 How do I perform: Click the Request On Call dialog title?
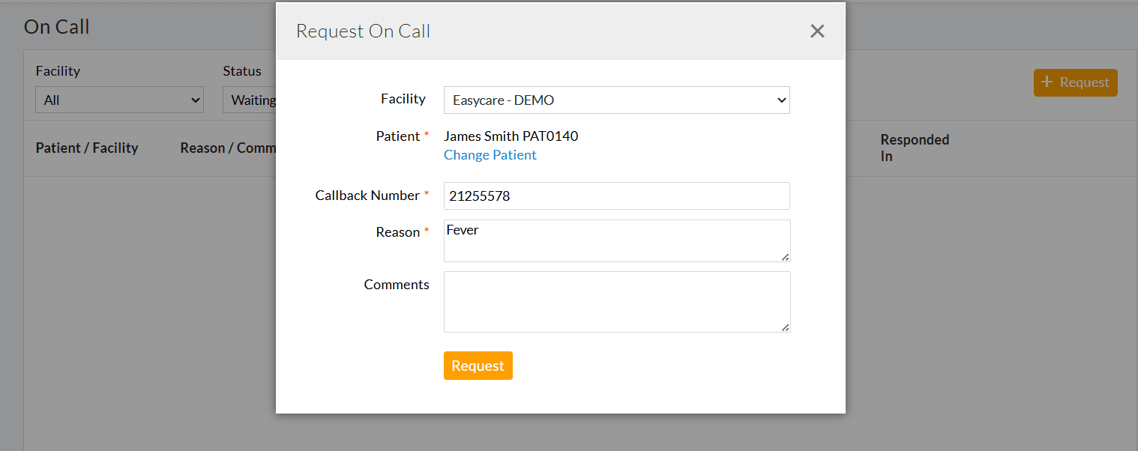pyautogui.click(x=363, y=31)
